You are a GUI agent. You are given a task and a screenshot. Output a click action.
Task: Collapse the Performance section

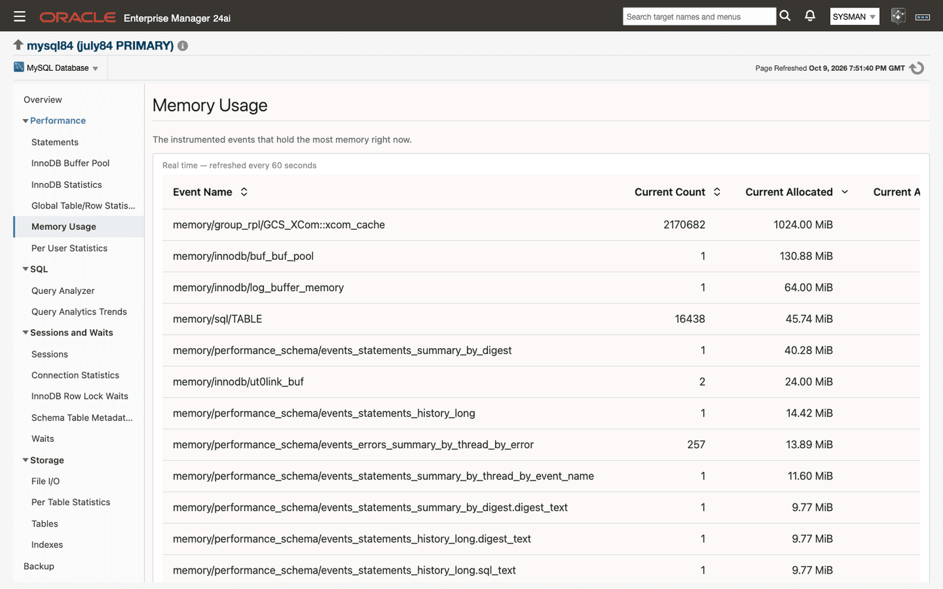coord(25,121)
